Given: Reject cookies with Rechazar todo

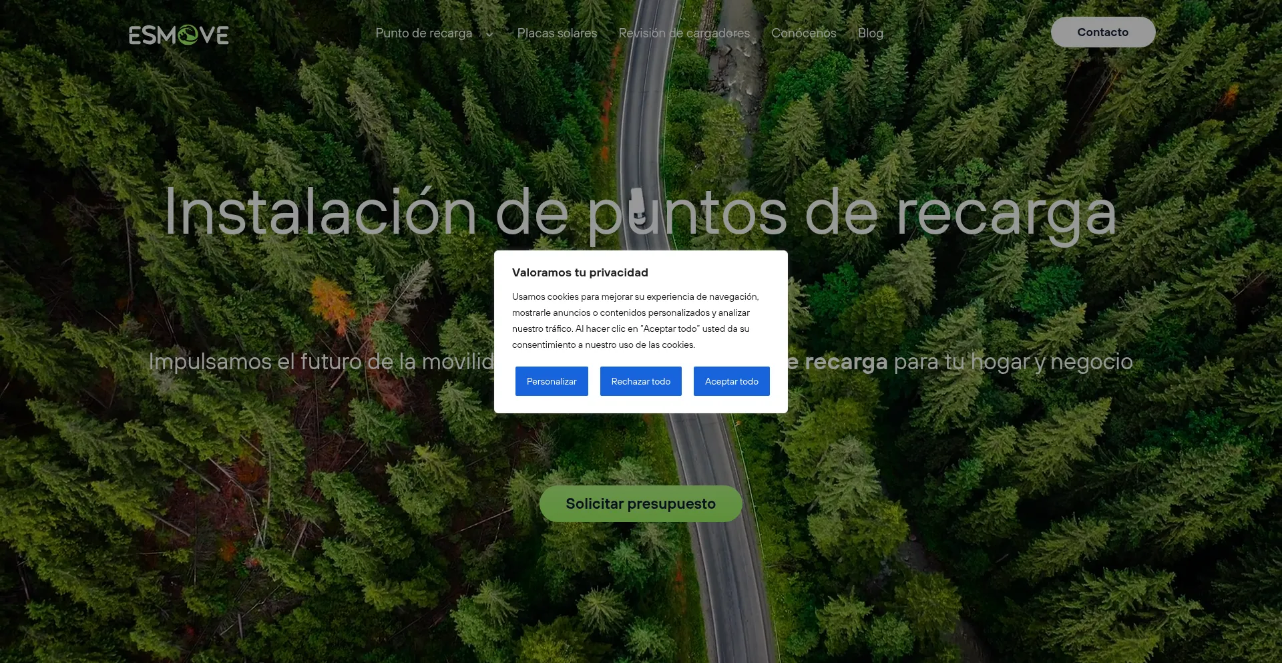Looking at the screenshot, I should coord(640,381).
